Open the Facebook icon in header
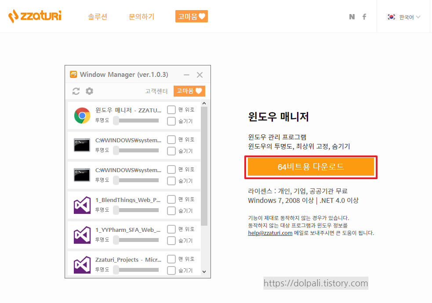The width and height of the screenshot is (432, 303). click(364, 17)
